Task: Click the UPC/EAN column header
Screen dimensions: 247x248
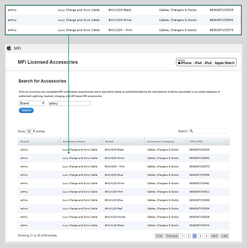Action: 209,142
